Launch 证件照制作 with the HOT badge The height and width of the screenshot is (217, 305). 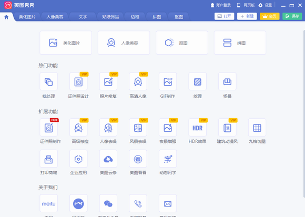pos(48,128)
